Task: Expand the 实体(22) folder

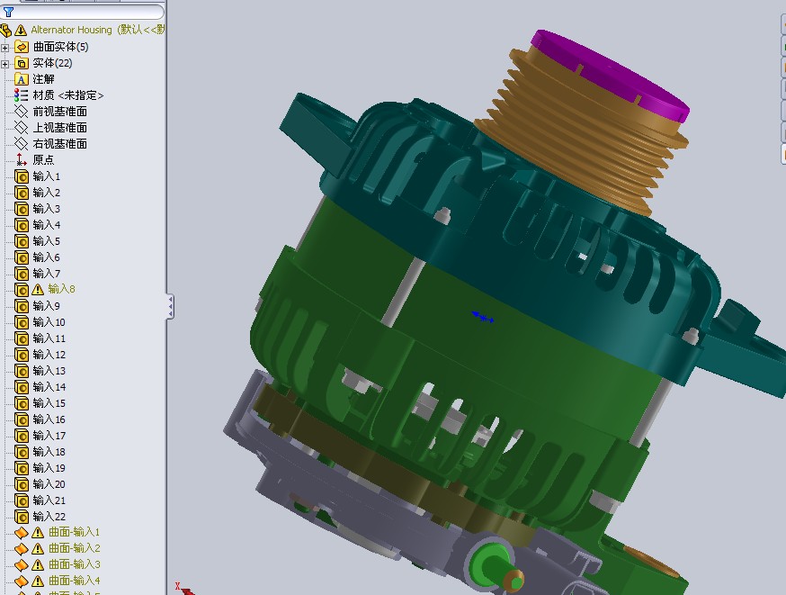Action: pyautogui.click(x=5, y=64)
